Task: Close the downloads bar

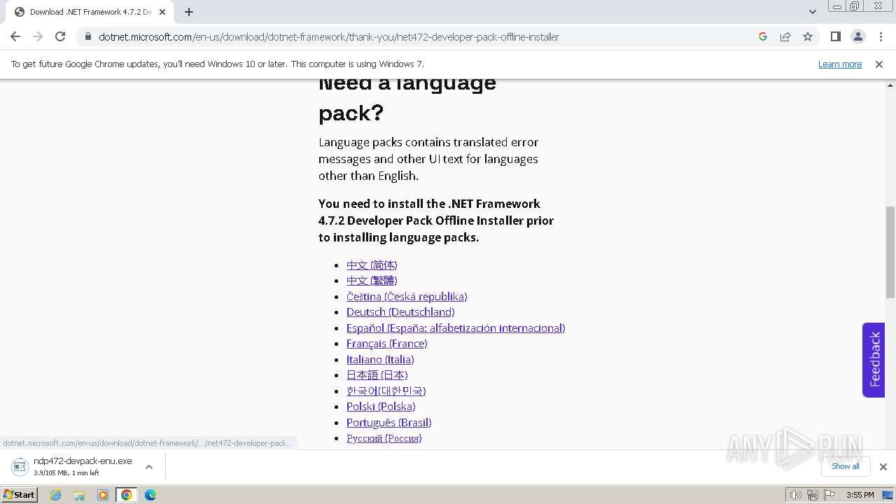Action: point(883,467)
